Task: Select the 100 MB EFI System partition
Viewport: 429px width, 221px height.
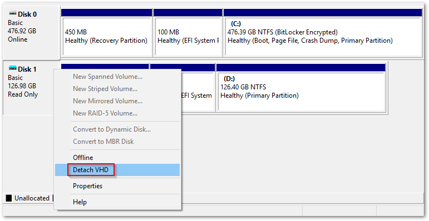Action: tap(188, 36)
